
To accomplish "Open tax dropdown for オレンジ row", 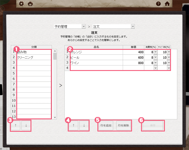I will point(156,52).
